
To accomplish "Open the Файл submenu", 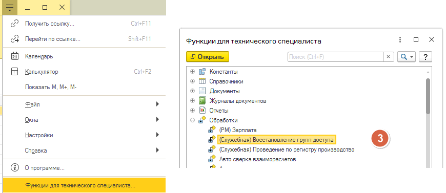I will click(x=84, y=104).
